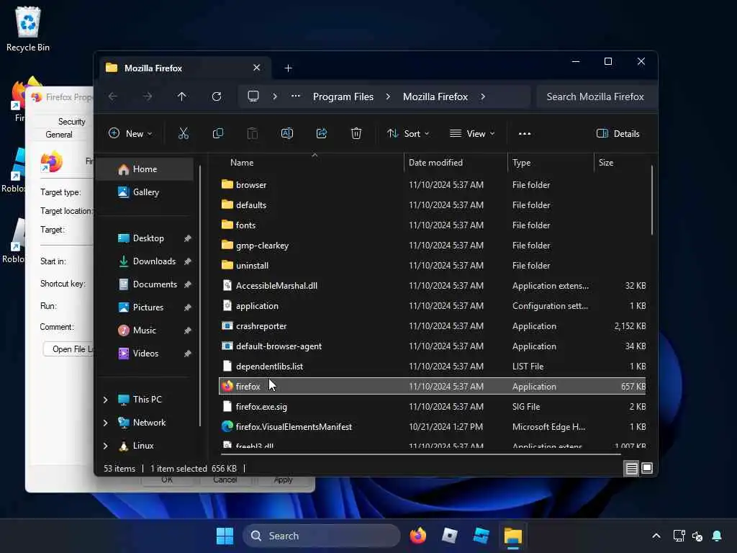Go to Home in navigation pane
The height and width of the screenshot is (553, 737).
point(145,168)
